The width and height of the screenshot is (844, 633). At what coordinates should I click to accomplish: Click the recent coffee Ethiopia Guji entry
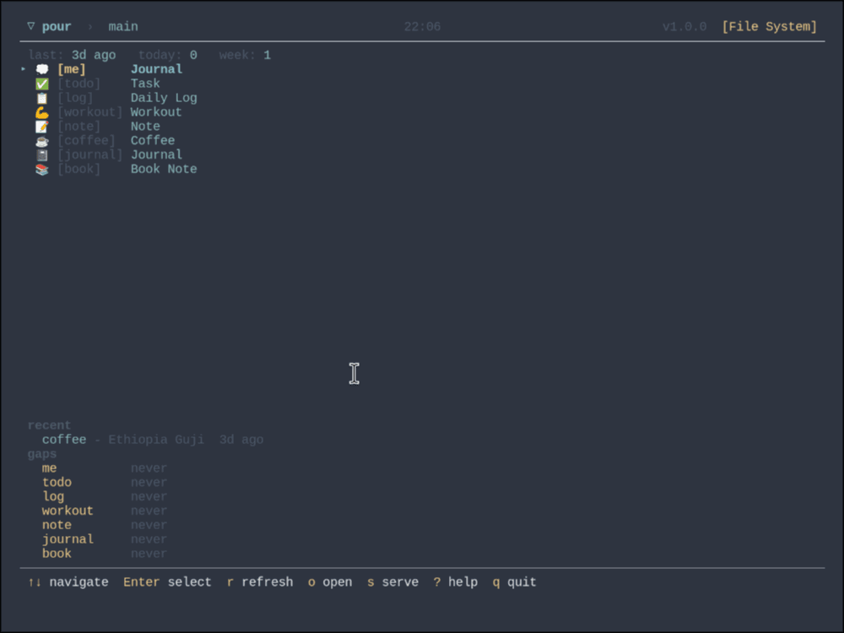tap(153, 440)
